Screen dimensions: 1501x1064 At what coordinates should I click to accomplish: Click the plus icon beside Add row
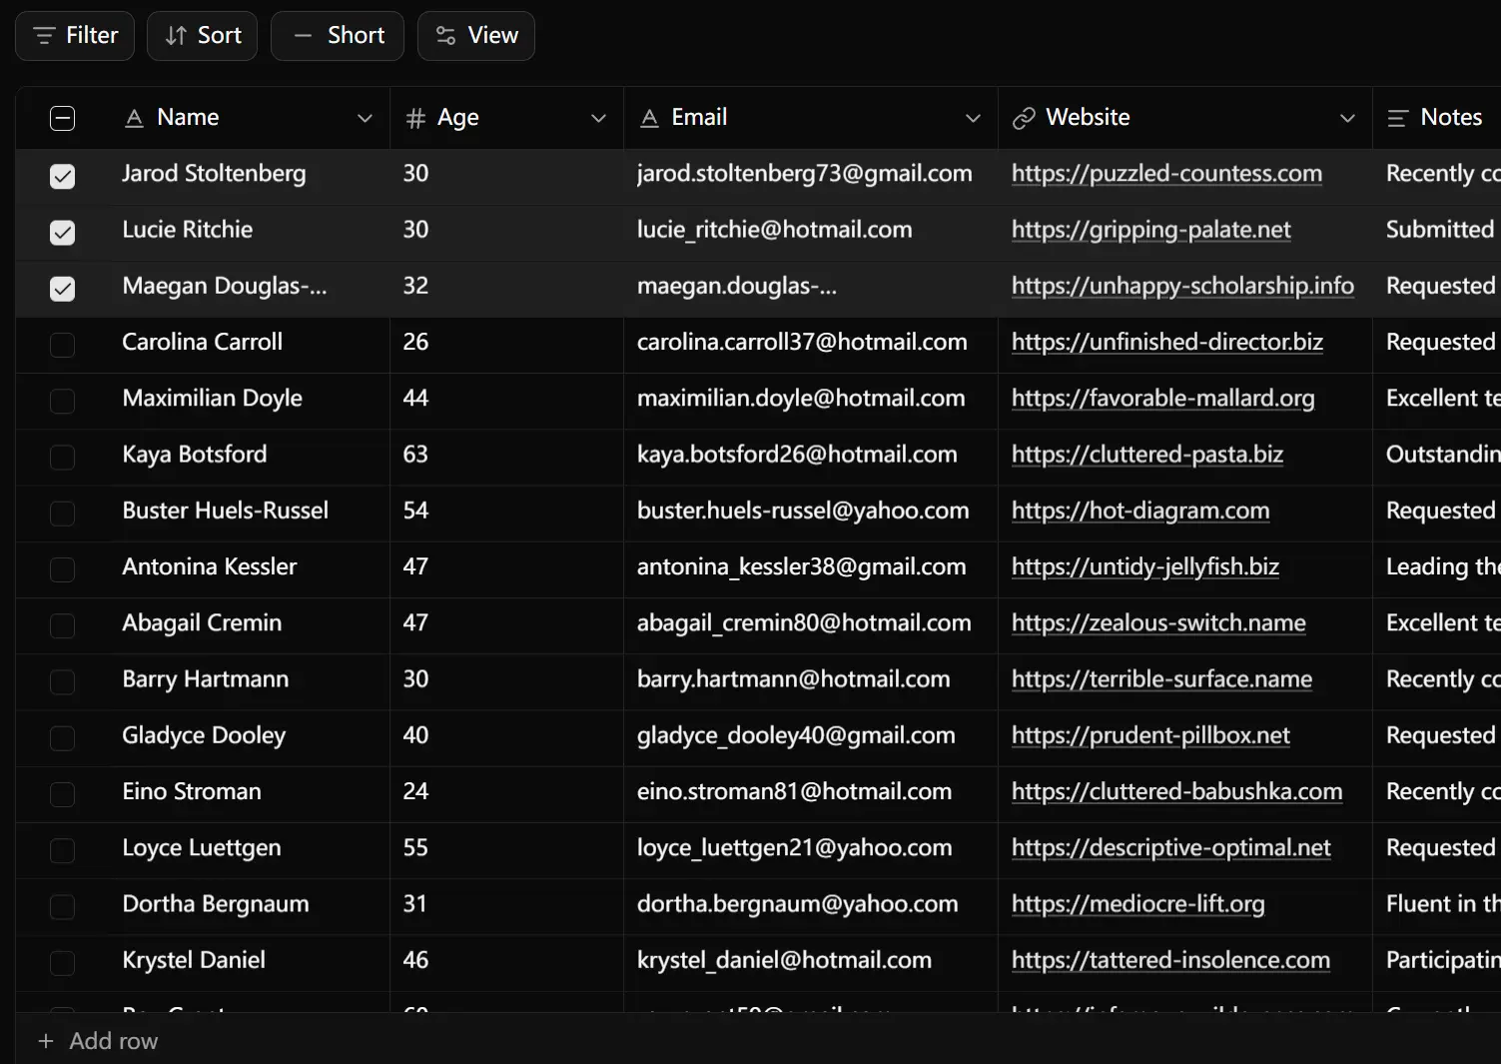45,1041
